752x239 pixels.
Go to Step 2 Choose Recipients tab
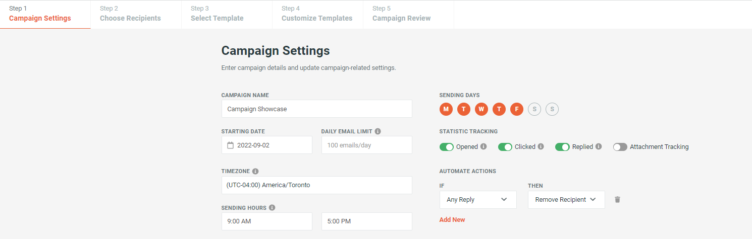pyautogui.click(x=136, y=14)
